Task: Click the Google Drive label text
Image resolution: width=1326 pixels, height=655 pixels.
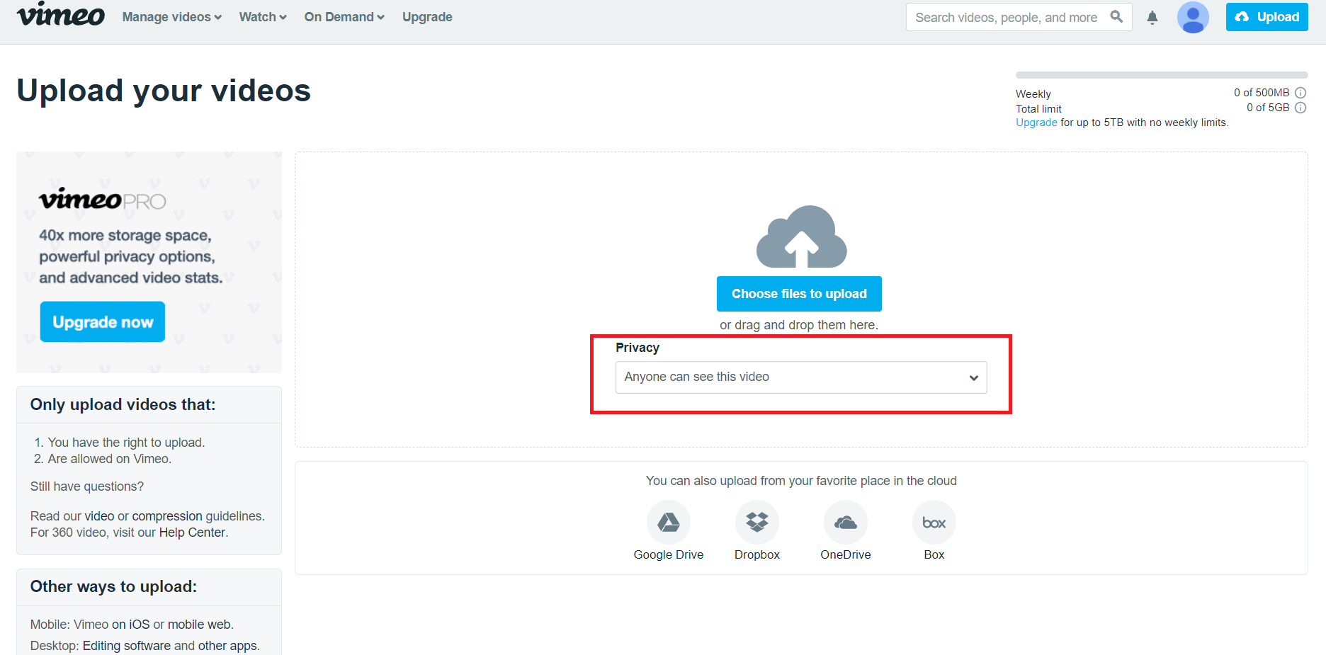Action: pos(669,554)
